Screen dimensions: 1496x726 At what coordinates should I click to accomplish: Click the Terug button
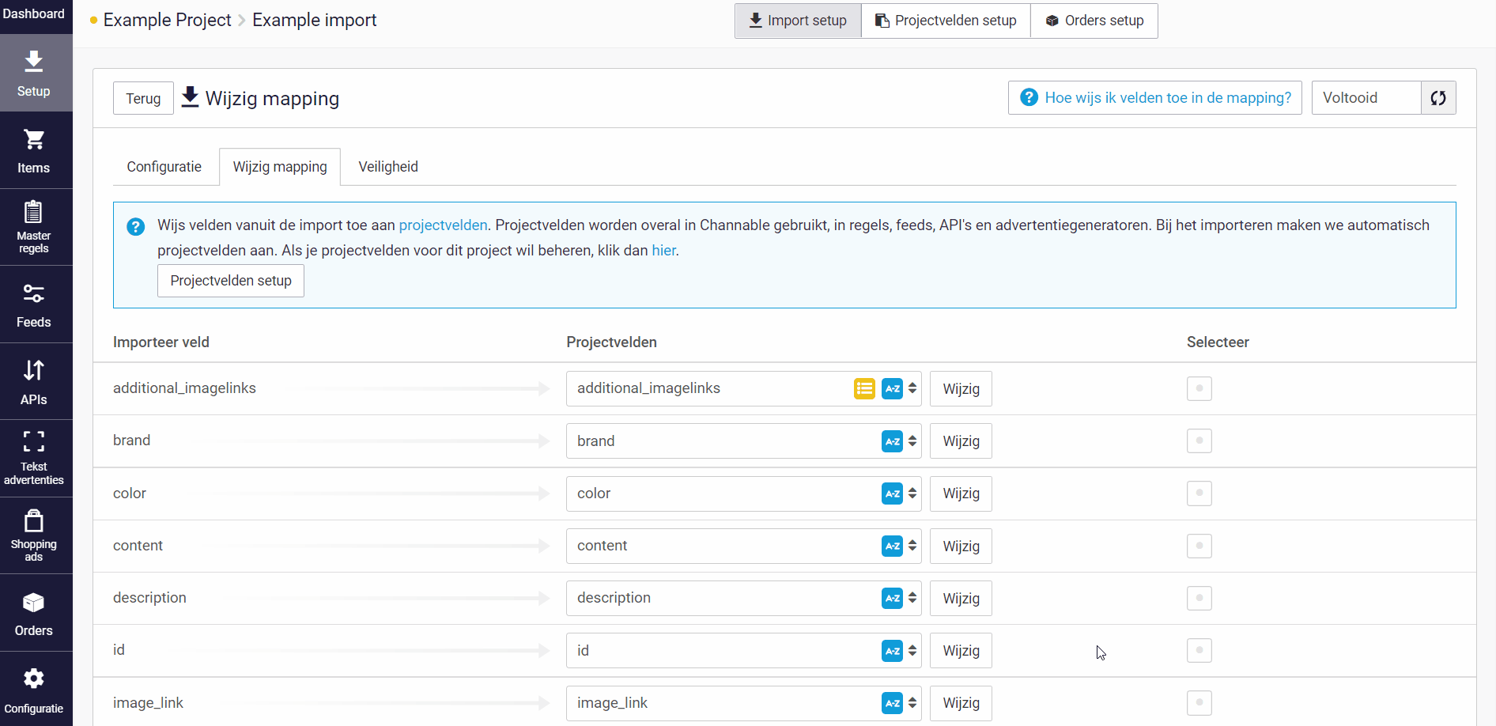pyautogui.click(x=143, y=98)
